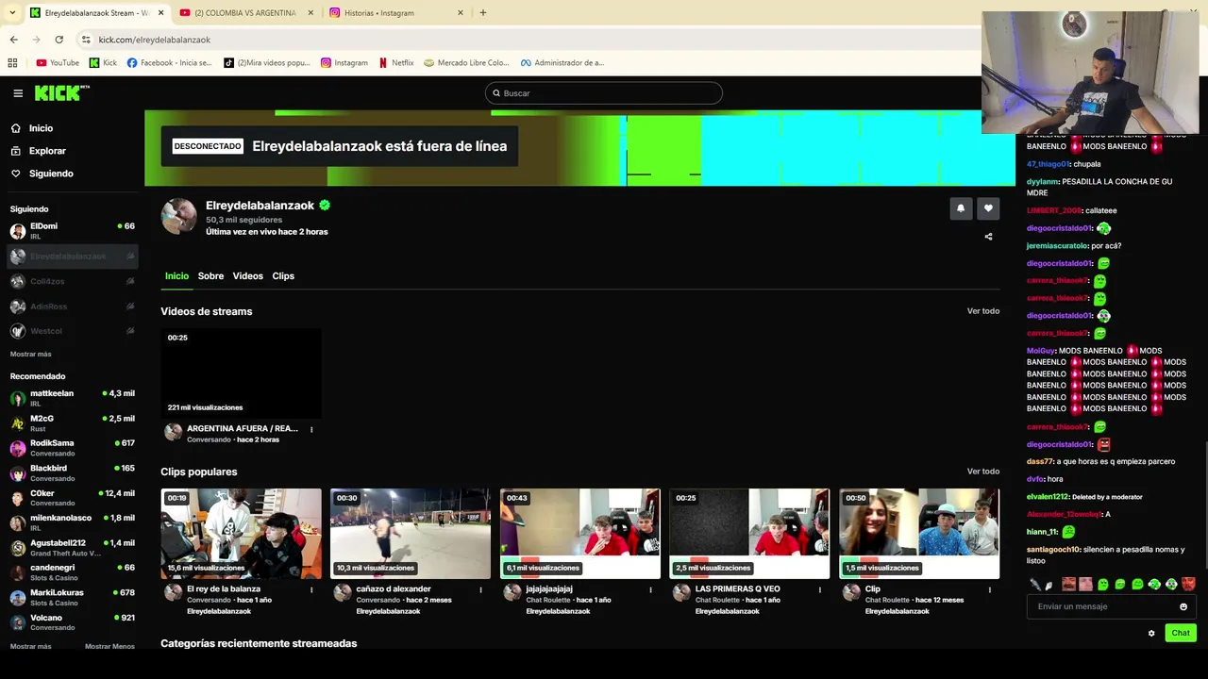Toggle the follow heart button
Image resolution: width=1208 pixels, height=679 pixels.
tap(988, 208)
